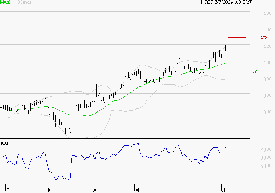Click the red 428 price label
Screen dimensions: 275x193
pyautogui.click(x=264, y=38)
